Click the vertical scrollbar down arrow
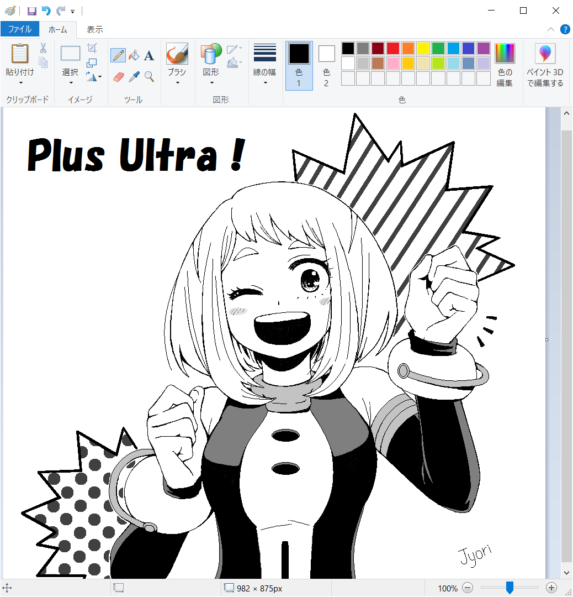Screen dimensions: 573x597 tap(566, 573)
